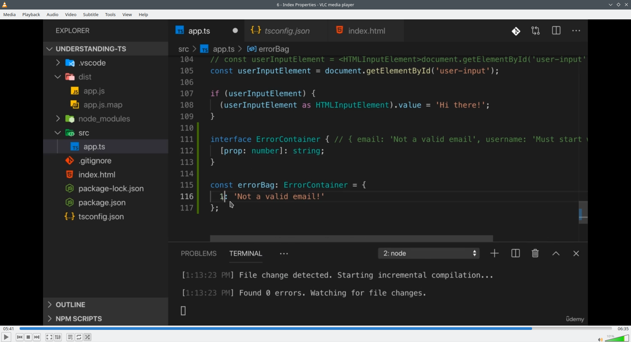Image resolution: width=631 pixels, height=342 pixels.
Task: Kill terminal with trash icon
Action: [535, 253]
